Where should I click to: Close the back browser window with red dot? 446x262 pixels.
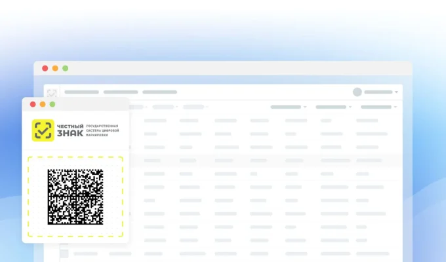(45, 68)
